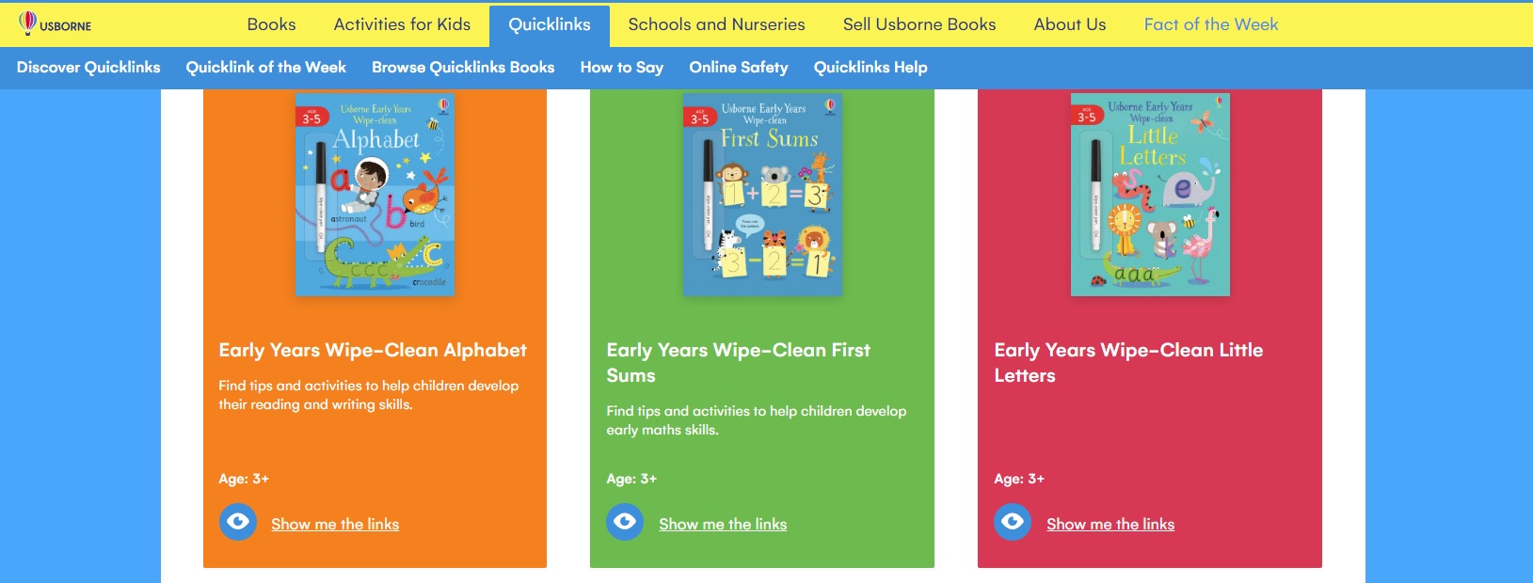Open Fact of the Week link

click(1211, 24)
